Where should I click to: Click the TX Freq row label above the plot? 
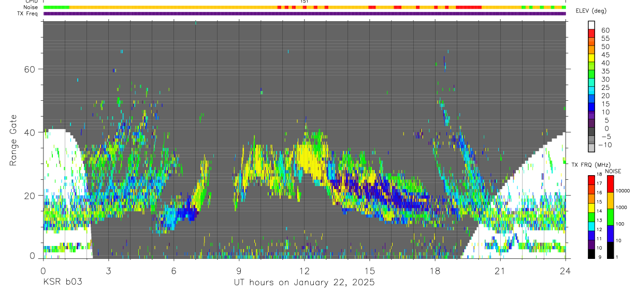tap(28, 13)
